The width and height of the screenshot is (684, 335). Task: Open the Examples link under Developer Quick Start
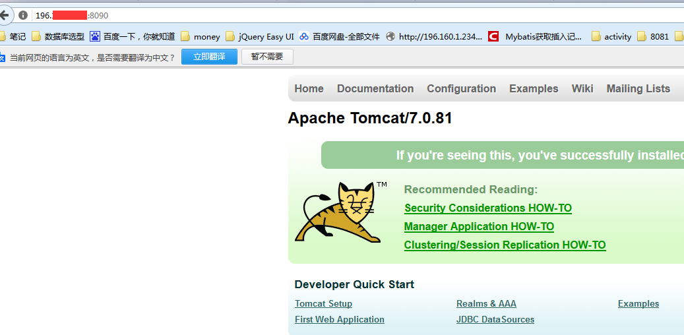(x=638, y=303)
